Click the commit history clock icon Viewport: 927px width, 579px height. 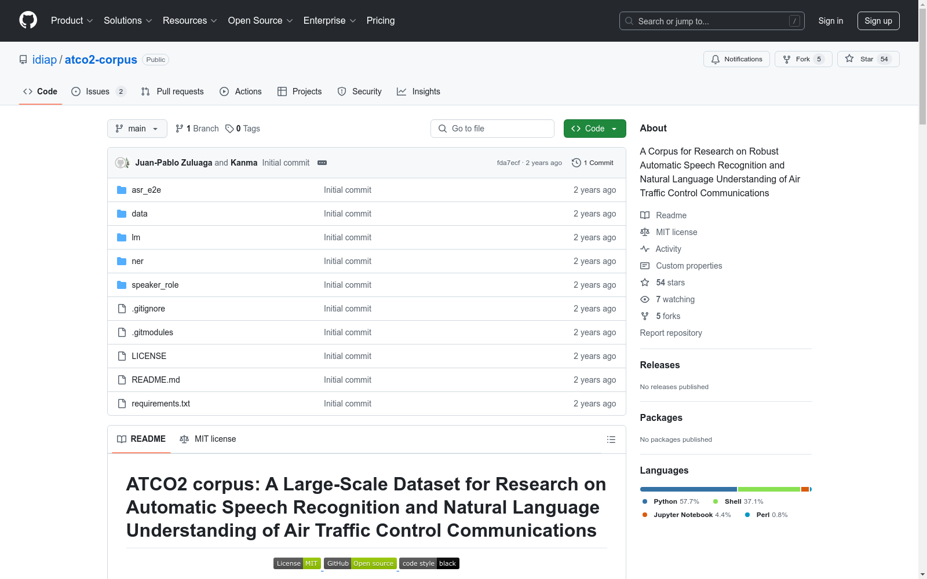(576, 163)
